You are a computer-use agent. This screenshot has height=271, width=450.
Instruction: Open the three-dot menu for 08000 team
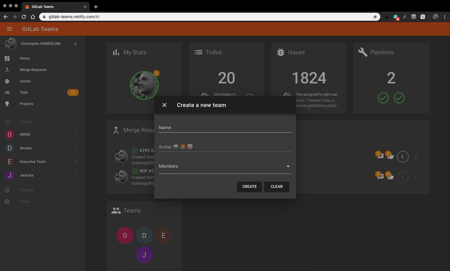pos(76,134)
